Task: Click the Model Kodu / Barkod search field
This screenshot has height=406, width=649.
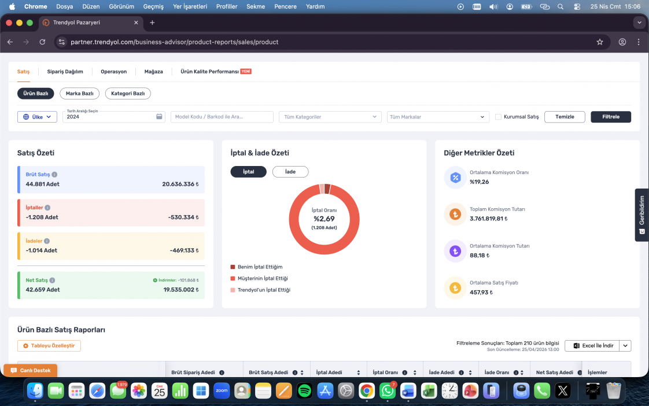Action: [x=222, y=117]
